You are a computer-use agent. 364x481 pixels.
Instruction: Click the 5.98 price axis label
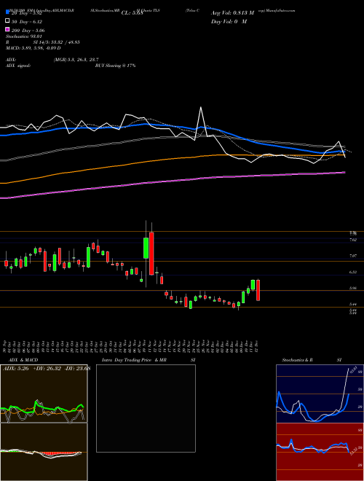pos(353,288)
